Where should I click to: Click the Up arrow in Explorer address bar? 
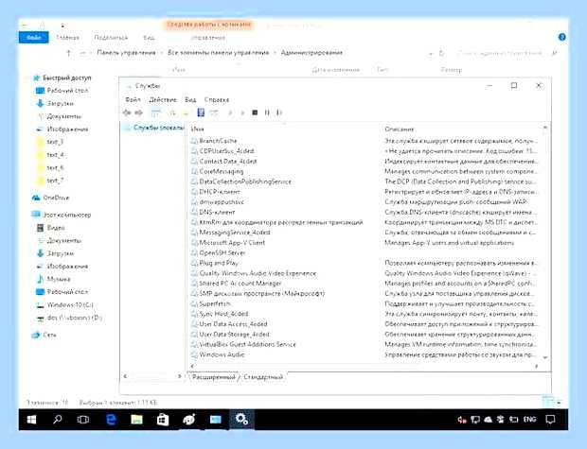[x=68, y=53]
